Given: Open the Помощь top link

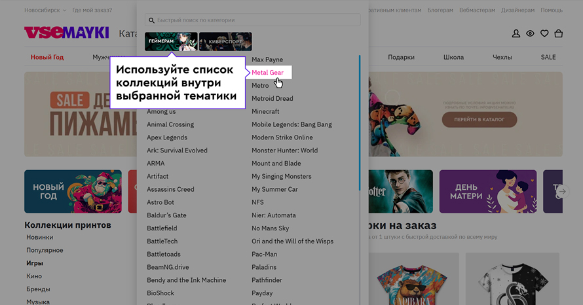Looking at the screenshot, I should tap(552, 10).
